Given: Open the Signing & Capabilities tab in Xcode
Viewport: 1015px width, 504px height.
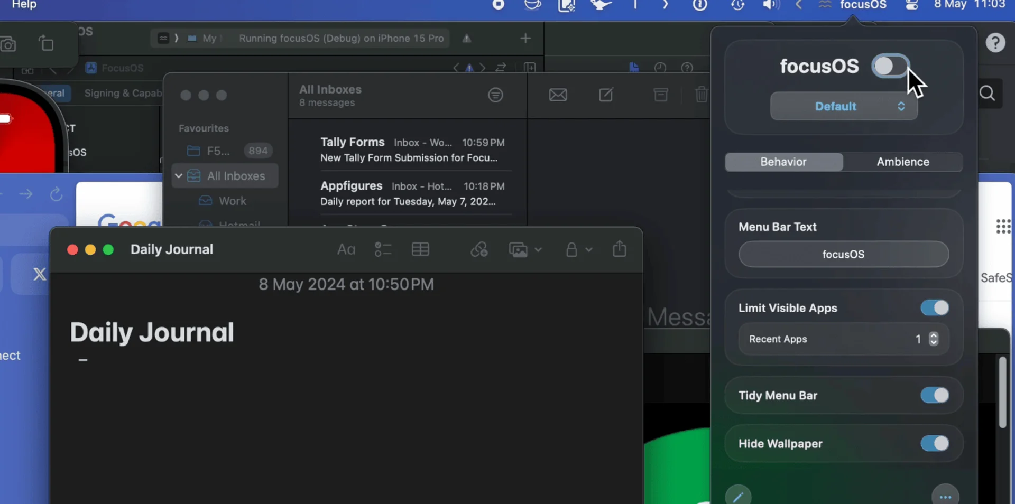Looking at the screenshot, I should point(123,93).
